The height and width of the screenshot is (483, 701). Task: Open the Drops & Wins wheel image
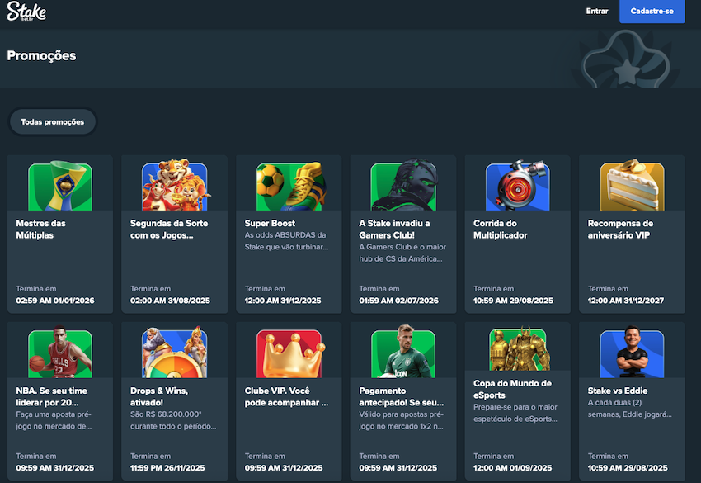(175, 353)
